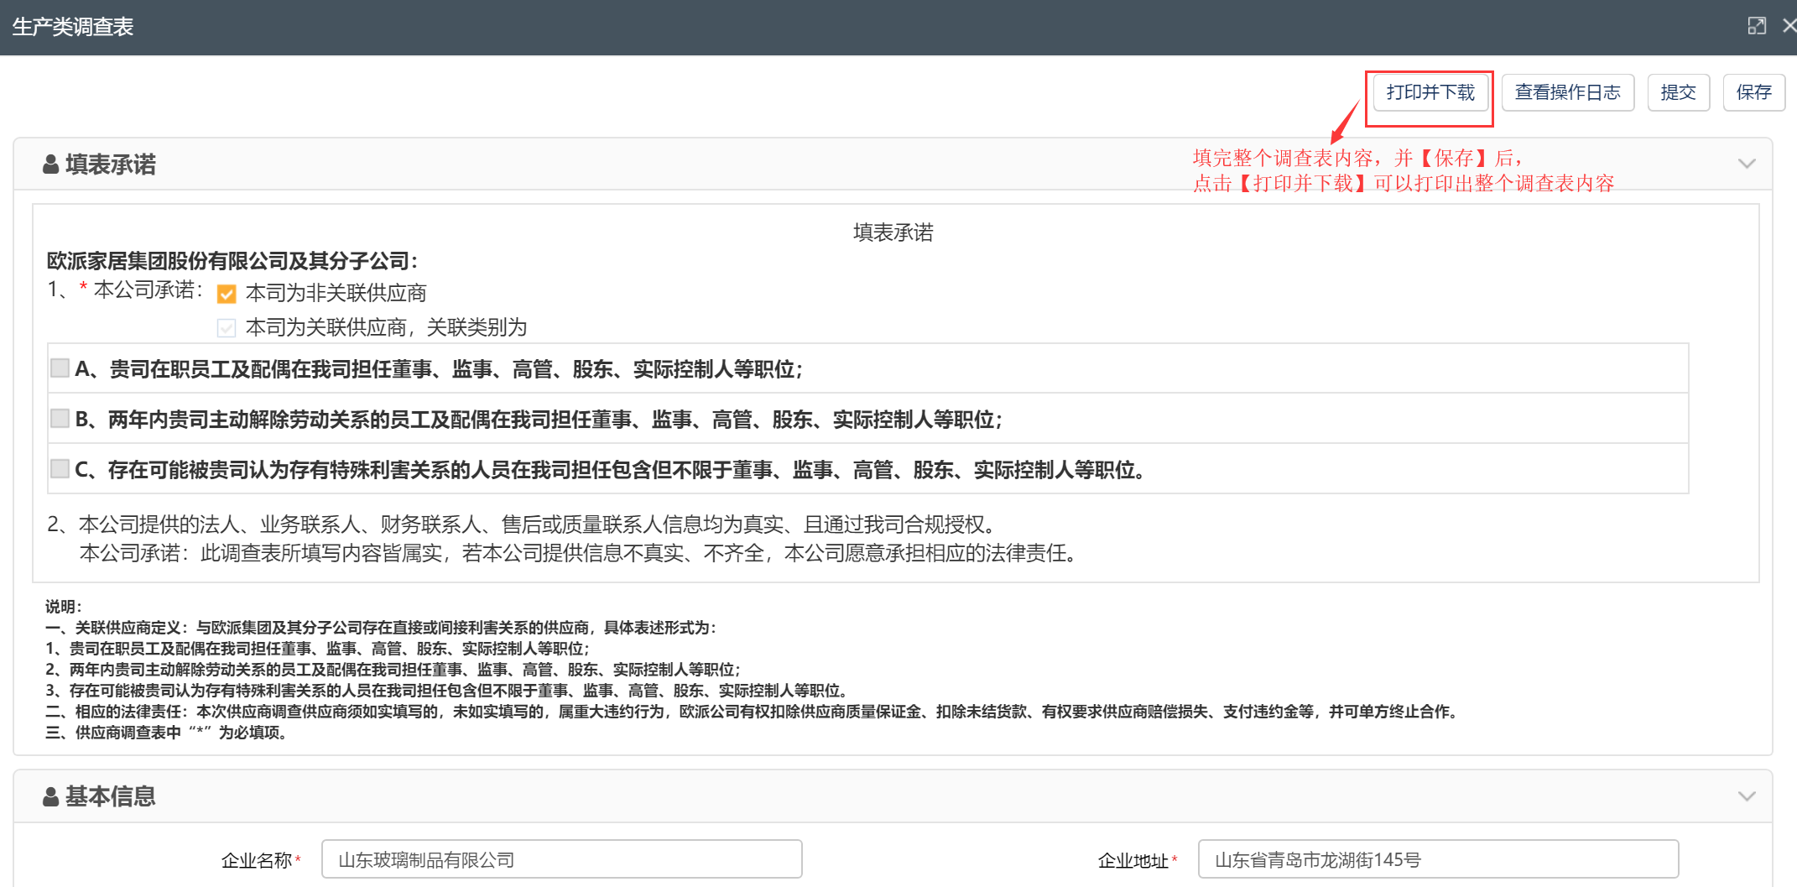This screenshot has height=887, width=1797.
Task: Click the 企业名称 field label
Action: click(x=257, y=860)
